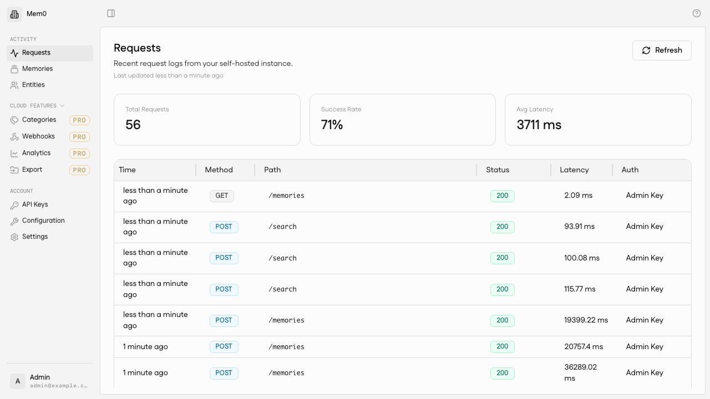
Task: Go to Entities page
Action: [50, 85]
